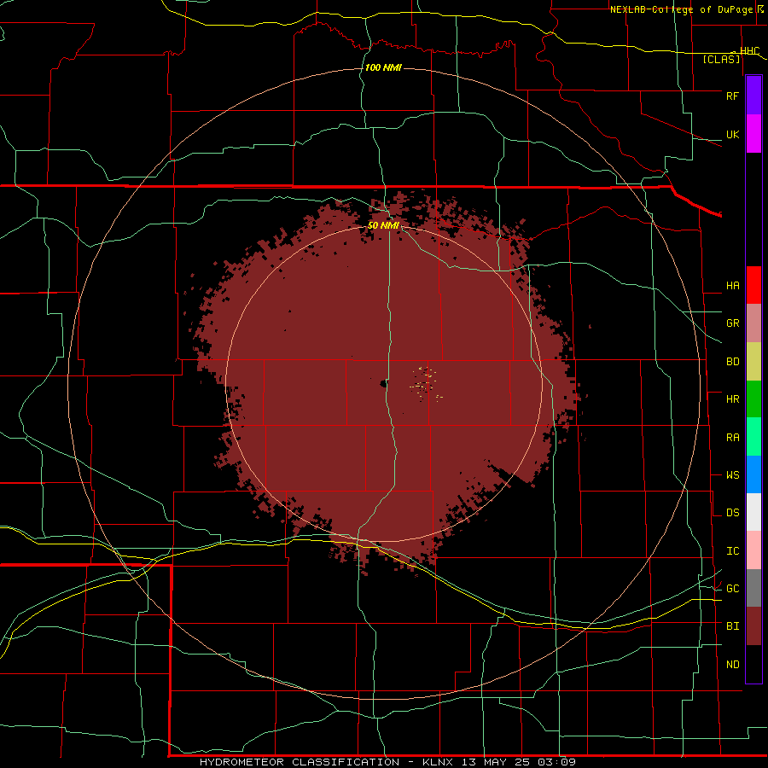Click the HYDROMETEOR CLASSIFICATION title text

300,762
